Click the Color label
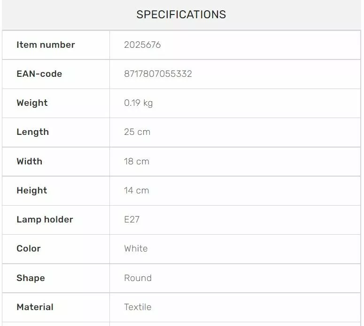Screen dimensions: 364x326 coord(29,249)
